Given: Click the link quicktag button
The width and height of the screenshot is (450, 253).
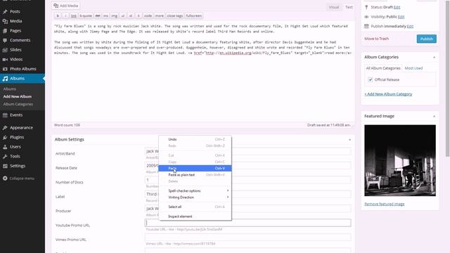Looking at the screenshot, I should click(74, 15).
